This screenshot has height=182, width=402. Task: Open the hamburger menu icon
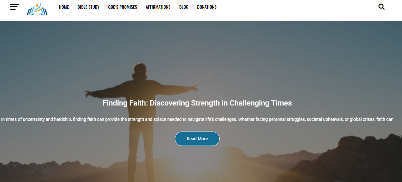tap(14, 7)
